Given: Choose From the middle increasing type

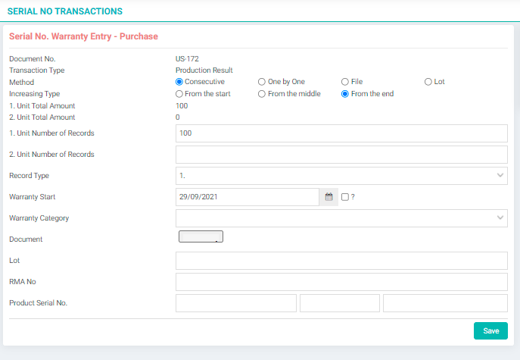Looking at the screenshot, I should pyautogui.click(x=262, y=94).
